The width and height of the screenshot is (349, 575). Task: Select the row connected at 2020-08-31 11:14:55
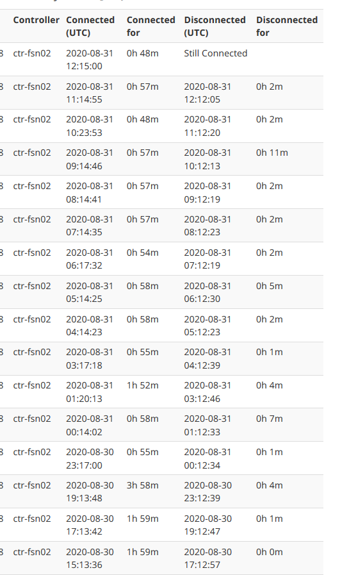161,93
